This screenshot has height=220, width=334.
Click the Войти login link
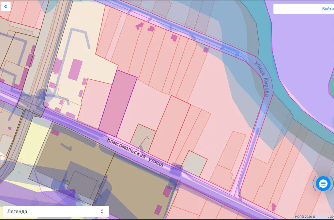pyautogui.click(x=328, y=9)
